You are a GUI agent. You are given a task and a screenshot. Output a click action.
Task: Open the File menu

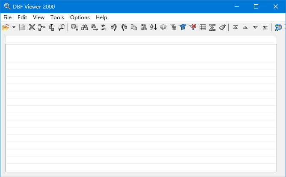click(x=7, y=17)
